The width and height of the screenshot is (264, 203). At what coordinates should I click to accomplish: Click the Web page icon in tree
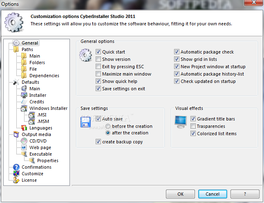[24, 147]
